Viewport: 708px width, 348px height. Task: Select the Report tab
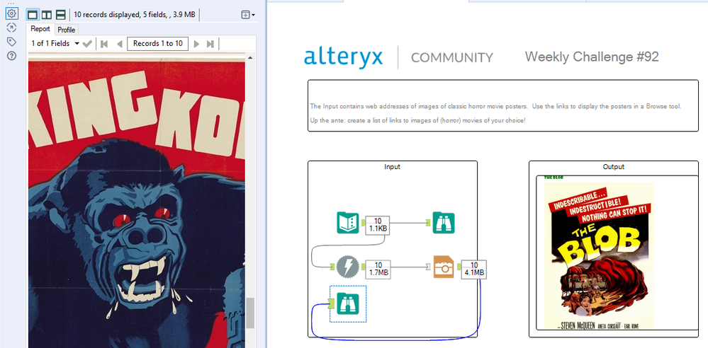pos(40,29)
